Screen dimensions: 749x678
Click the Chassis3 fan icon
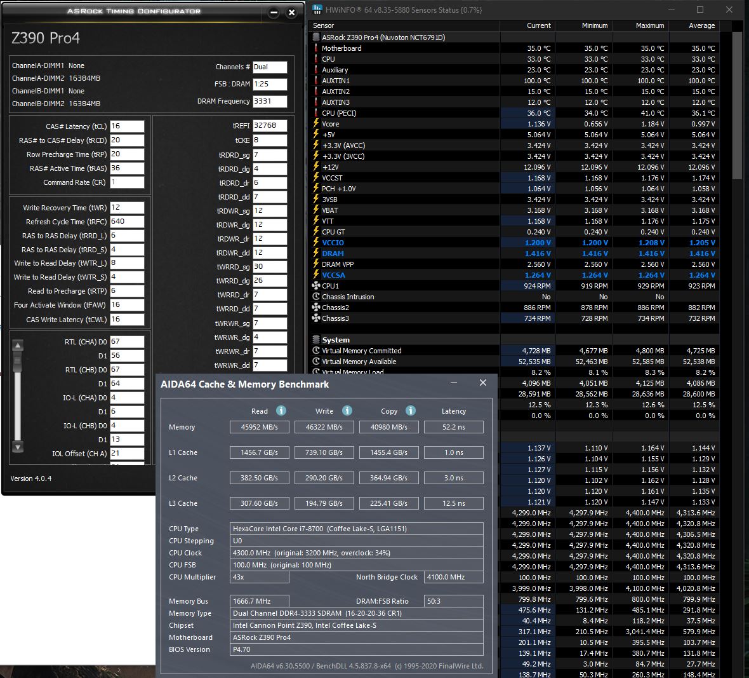(315, 318)
